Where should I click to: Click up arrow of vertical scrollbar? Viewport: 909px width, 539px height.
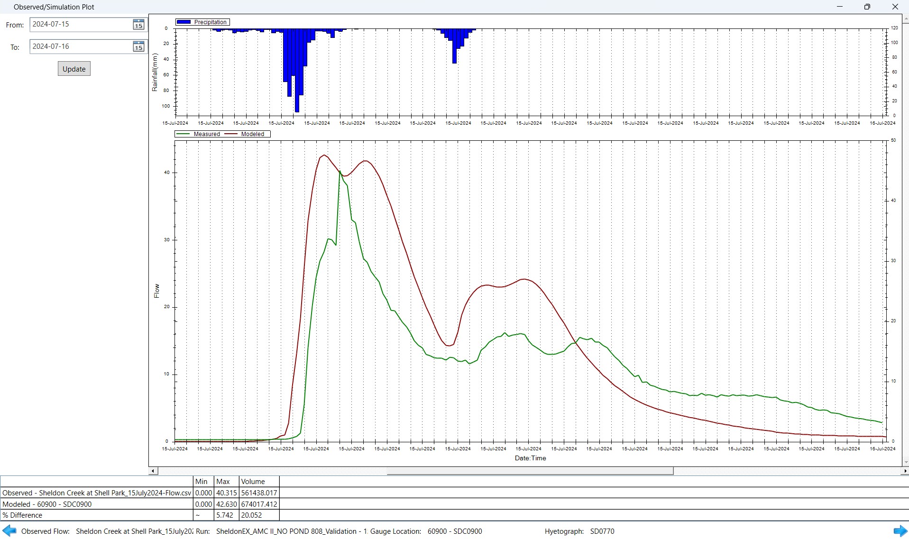point(906,19)
